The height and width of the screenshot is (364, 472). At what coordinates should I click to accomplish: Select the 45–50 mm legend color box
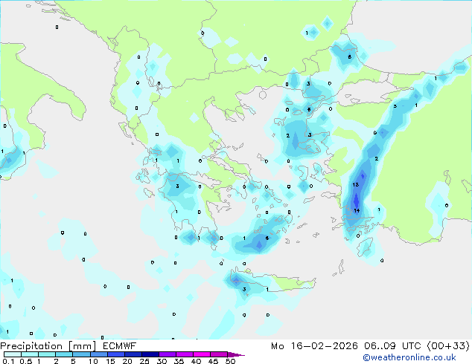click(x=219, y=354)
